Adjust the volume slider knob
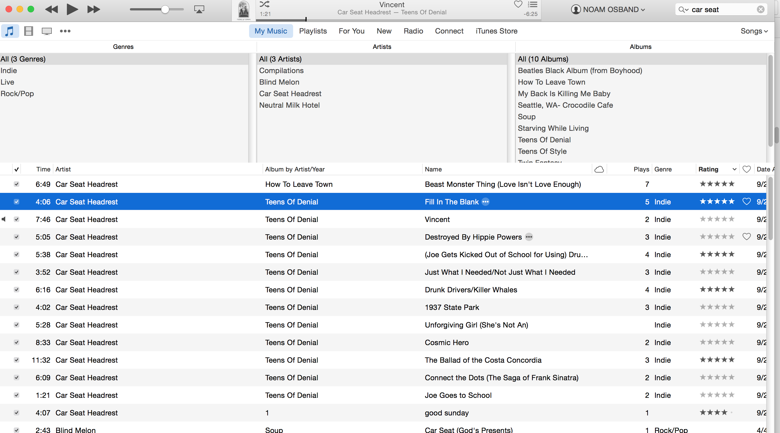The width and height of the screenshot is (780, 433). pos(165,9)
